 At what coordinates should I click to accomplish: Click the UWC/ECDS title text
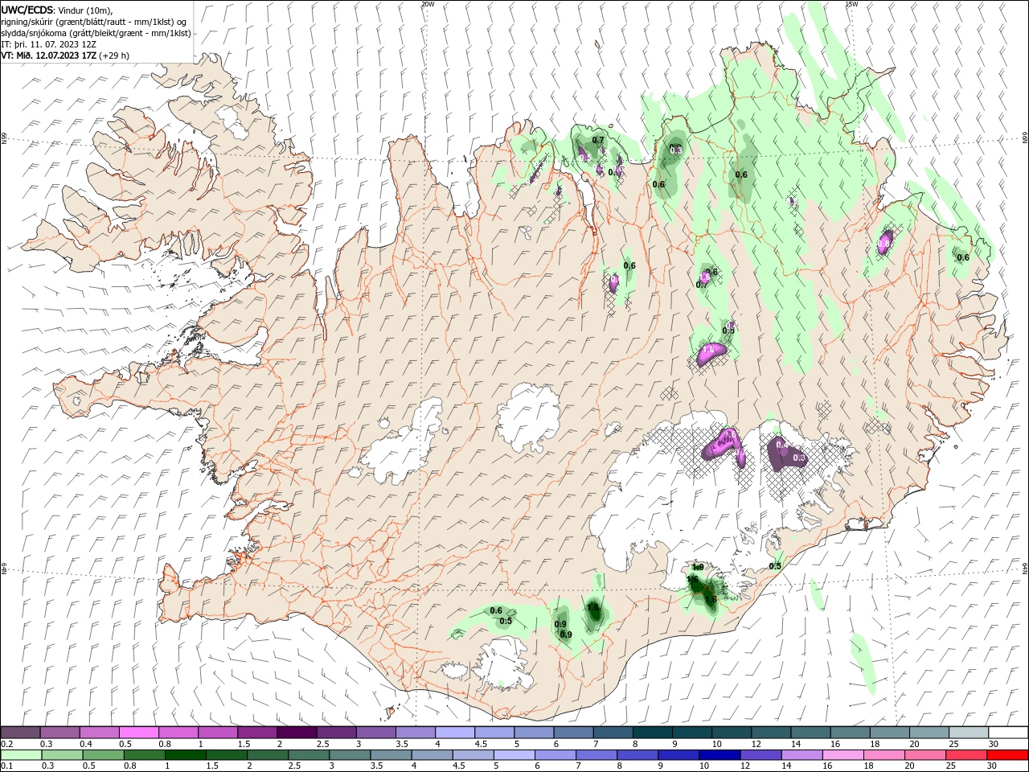(x=27, y=10)
